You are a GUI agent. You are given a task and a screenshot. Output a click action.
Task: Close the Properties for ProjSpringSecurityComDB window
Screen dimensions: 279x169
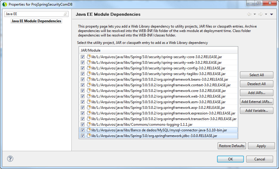click(270, 3)
